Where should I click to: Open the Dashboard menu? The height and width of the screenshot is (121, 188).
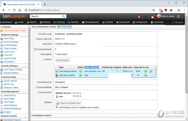[6, 22]
